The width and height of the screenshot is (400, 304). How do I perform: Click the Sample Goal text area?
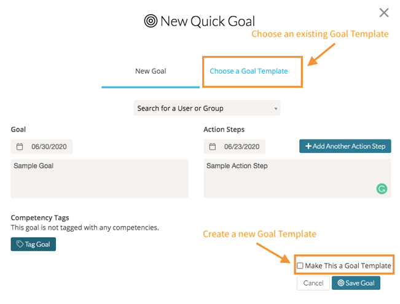(100, 178)
